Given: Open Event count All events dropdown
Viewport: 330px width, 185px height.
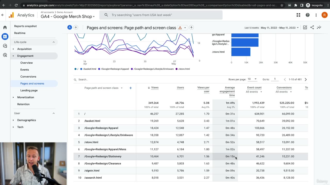Looking at the screenshot, I should click(x=254, y=92).
